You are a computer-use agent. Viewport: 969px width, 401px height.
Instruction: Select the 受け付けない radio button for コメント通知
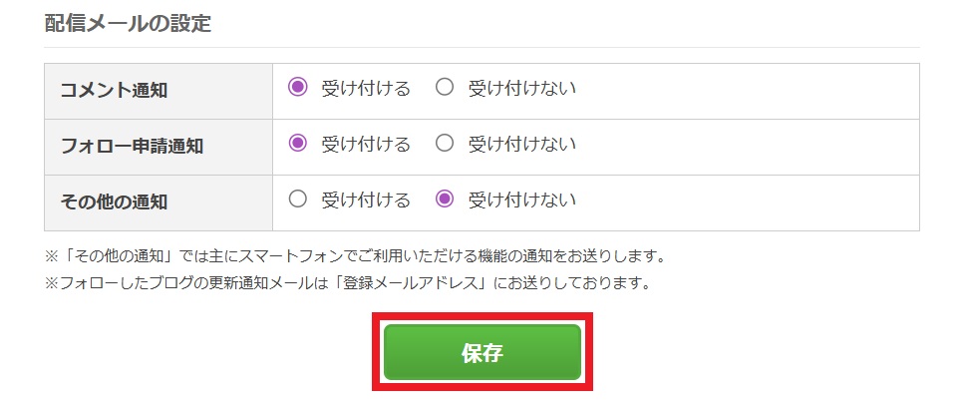(445, 88)
